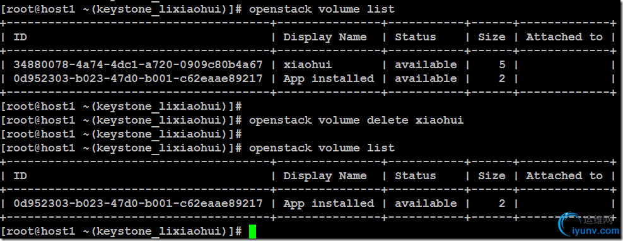
Task: Click second table's Display Name header
Action: pyautogui.click(x=325, y=176)
